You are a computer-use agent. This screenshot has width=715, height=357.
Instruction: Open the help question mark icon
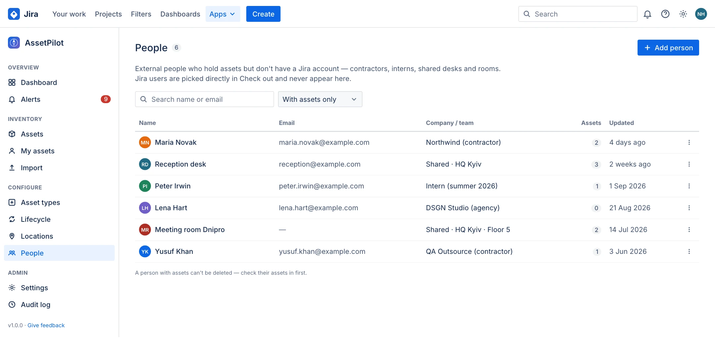click(665, 14)
